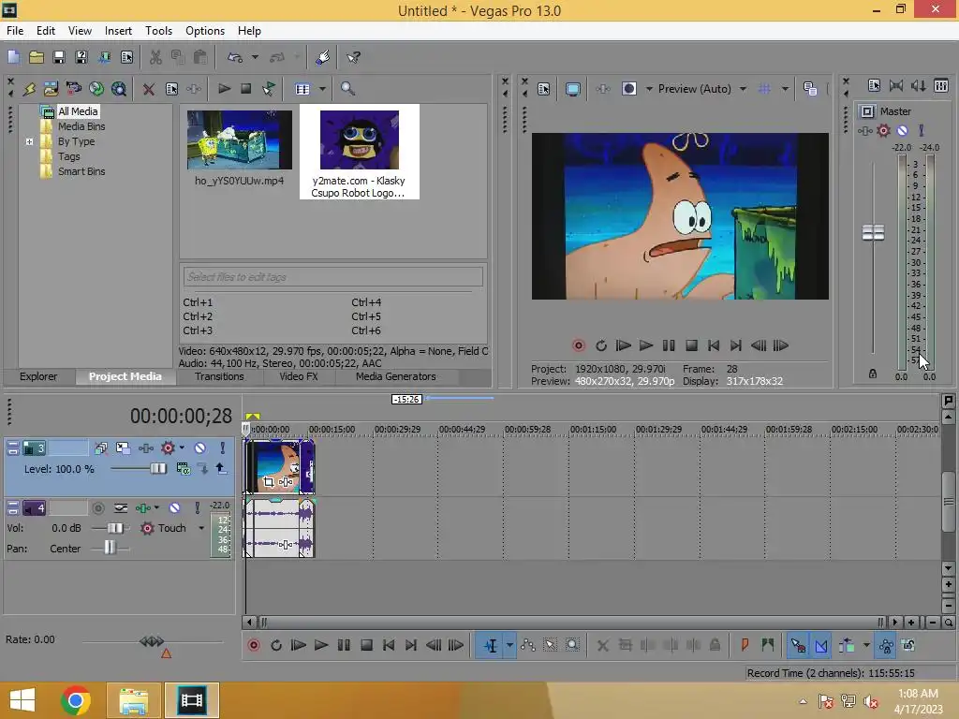The height and width of the screenshot is (719, 959).
Task: Click the Envelope Edit Tool icon
Action: [528, 645]
